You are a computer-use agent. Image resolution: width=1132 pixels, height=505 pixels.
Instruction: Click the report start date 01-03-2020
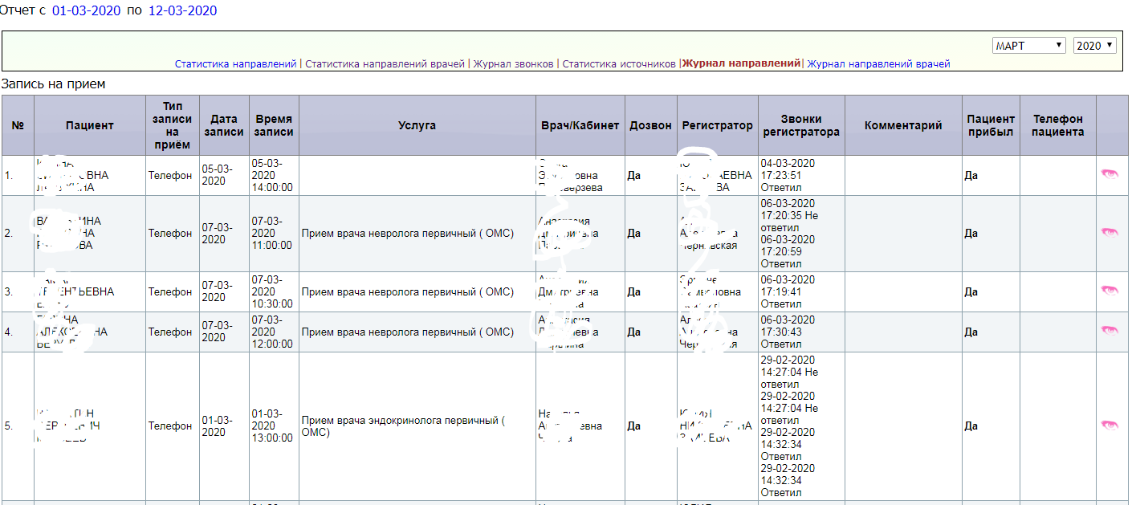point(87,11)
